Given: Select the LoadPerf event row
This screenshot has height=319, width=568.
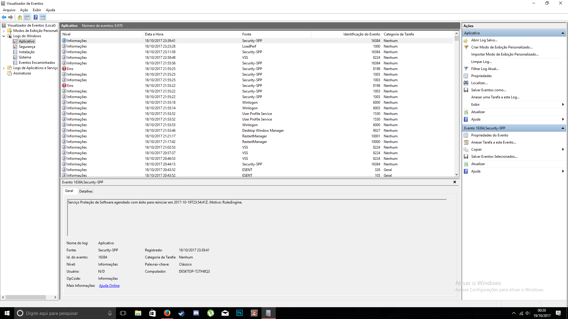Looking at the screenshot, I should 257,46.
